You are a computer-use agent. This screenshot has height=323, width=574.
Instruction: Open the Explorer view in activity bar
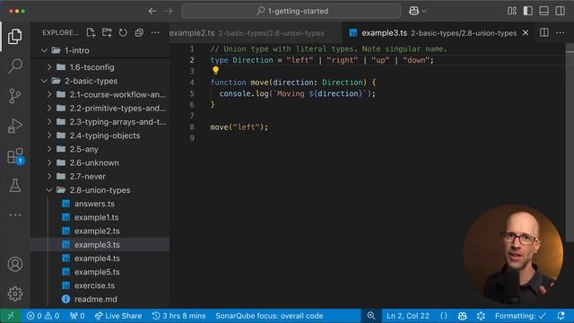(14, 36)
